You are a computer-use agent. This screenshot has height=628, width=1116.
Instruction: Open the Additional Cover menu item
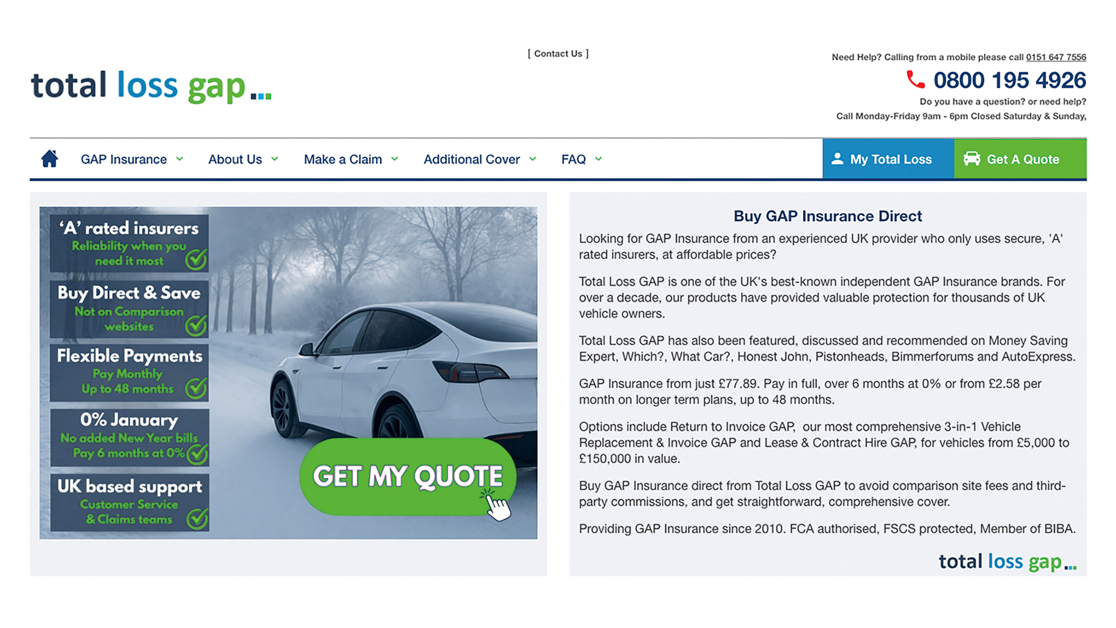(x=472, y=159)
